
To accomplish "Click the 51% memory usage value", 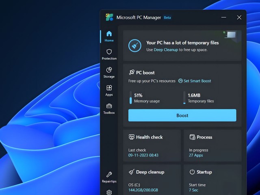I will coord(138,95).
